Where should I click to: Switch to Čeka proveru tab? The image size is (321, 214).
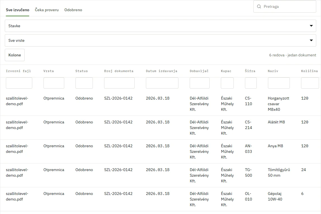click(x=47, y=10)
